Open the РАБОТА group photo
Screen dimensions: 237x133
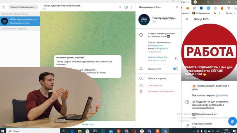click(209, 52)
